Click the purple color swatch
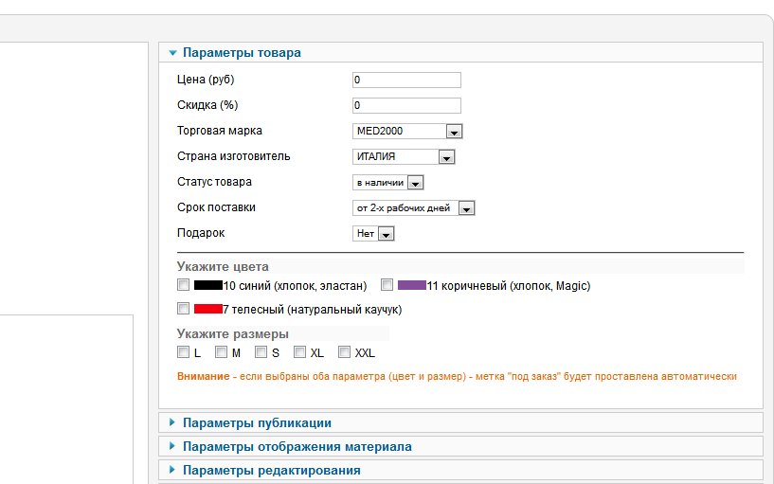Viewport: 774px width, 484px height. [x=411, y=284]
